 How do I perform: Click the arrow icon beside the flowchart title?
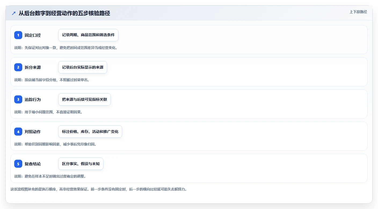(13, 13)
